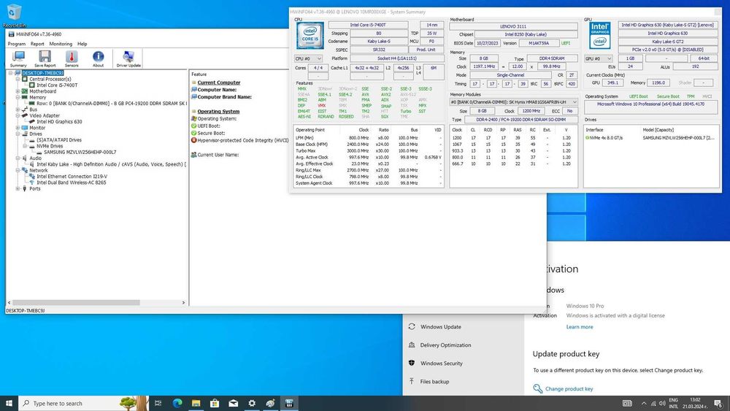Click the tree pane horizontal scrollbar thumb
730x411 pixels.
click(76, 302)
